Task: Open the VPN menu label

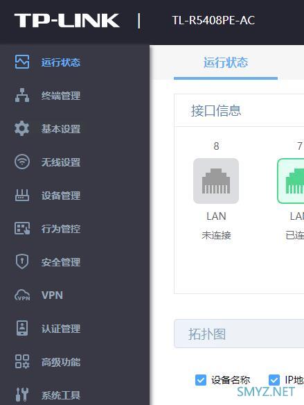Action: click(52, 295)
